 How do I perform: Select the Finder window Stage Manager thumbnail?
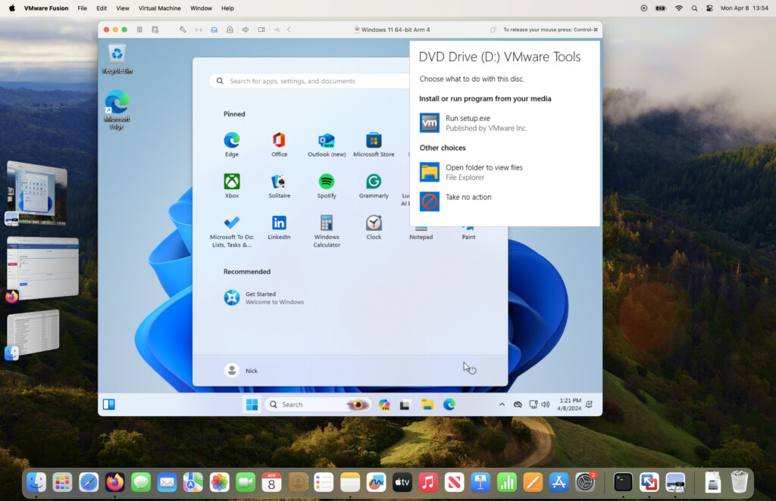pyautogui.click(x=33, y=334)
